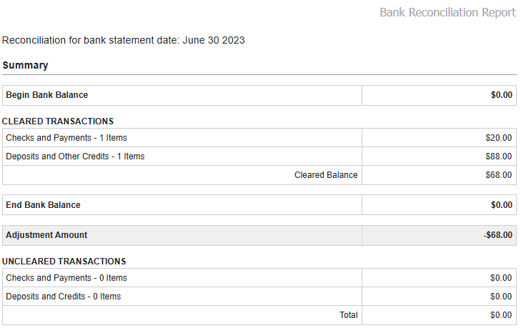Click the $20.00 cleared checks amount

click(498, 138)
